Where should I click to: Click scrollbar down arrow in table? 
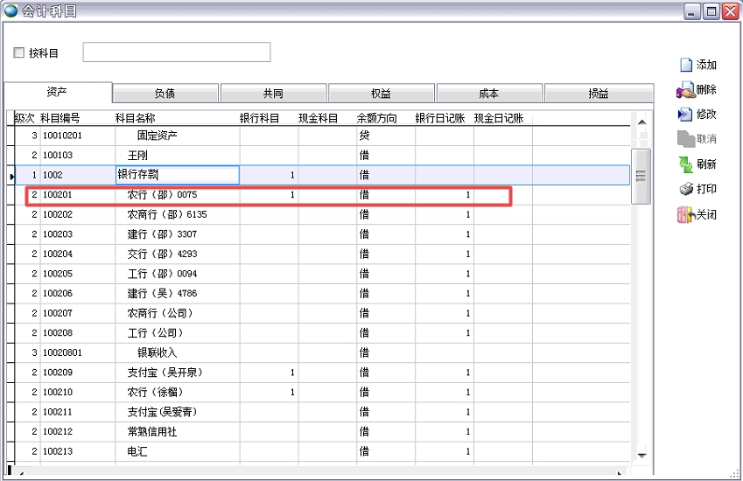click(641, 455)
